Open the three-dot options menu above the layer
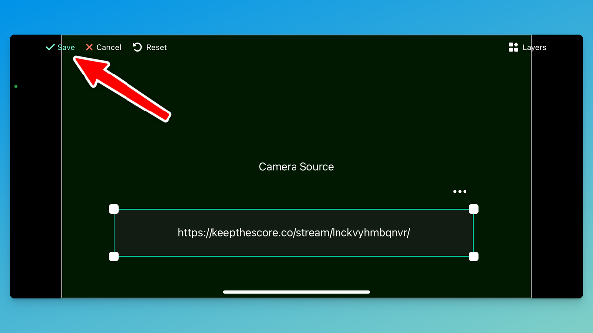The width and height of the screenshot is (593, 333). (x=460, y=191)
